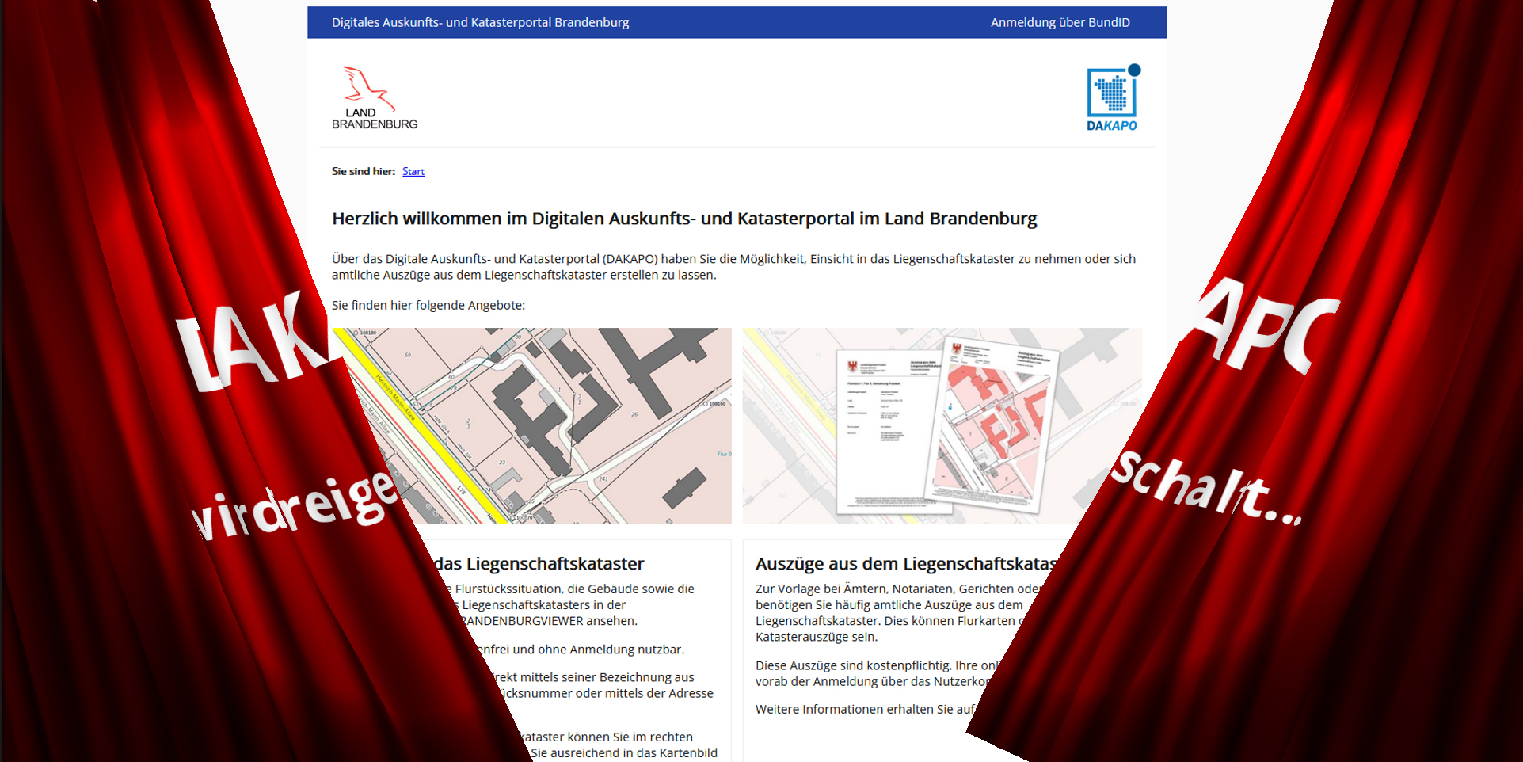Viewport: 1523px width, 762px height.
Task: Click the 'Herzlich willkommen' page heading
Action: click(x=684, y=219)
